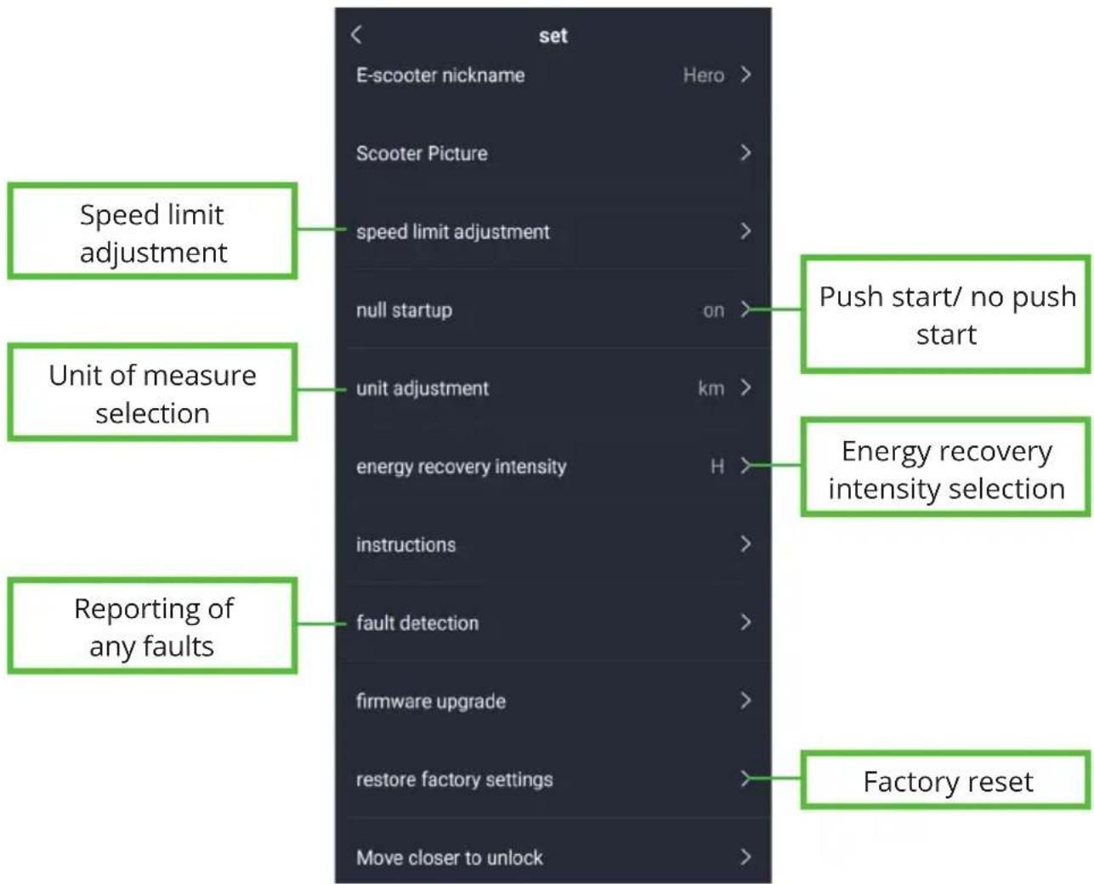
Task: Open the E-scooter nickname chevron
Action: pyautogui.click(x=745, y=75)
